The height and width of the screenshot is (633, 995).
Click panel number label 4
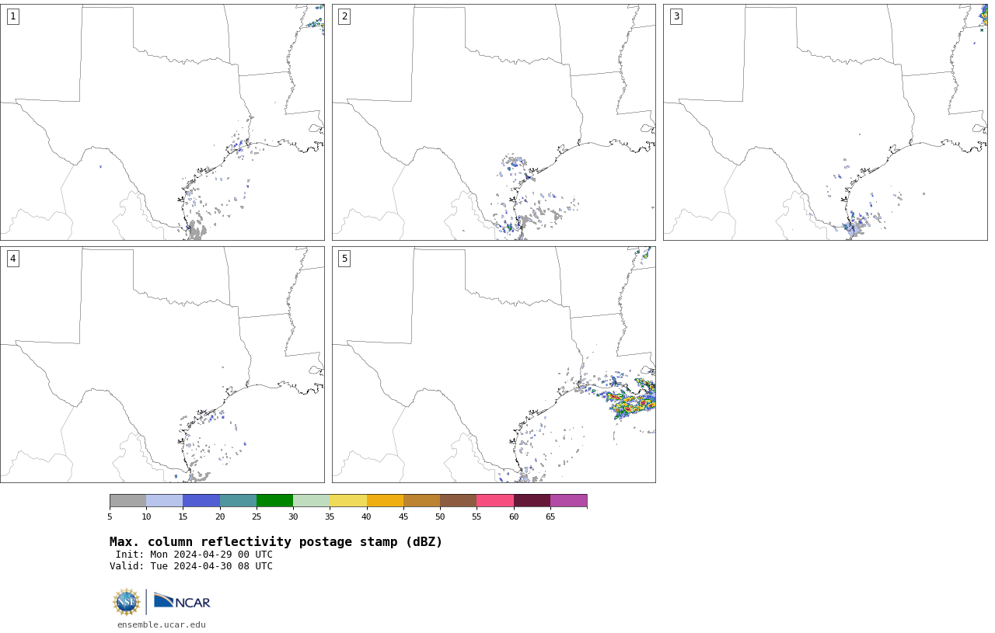[x=13, y=259]
